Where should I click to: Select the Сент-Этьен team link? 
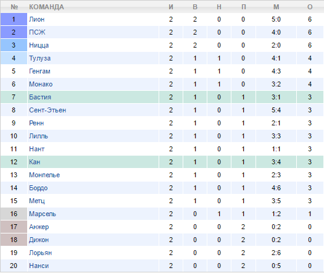(48, 110)
